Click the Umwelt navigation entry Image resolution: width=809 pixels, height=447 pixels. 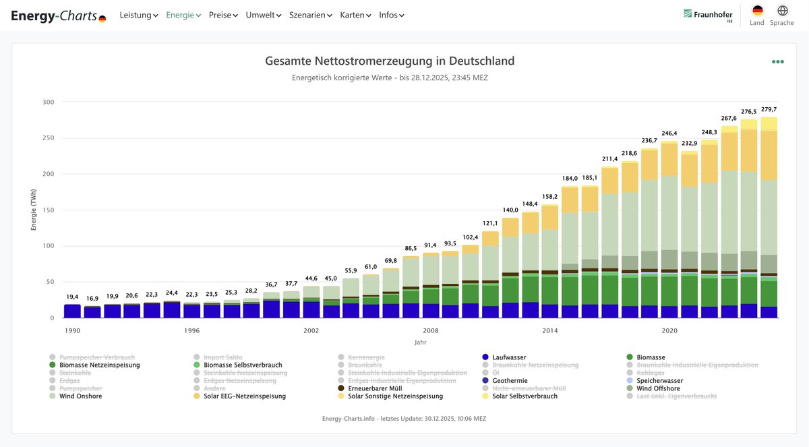(x=262, y=14)
